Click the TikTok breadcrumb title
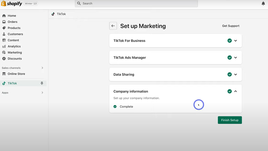This screenshot has width=268, height=151. 61,14
